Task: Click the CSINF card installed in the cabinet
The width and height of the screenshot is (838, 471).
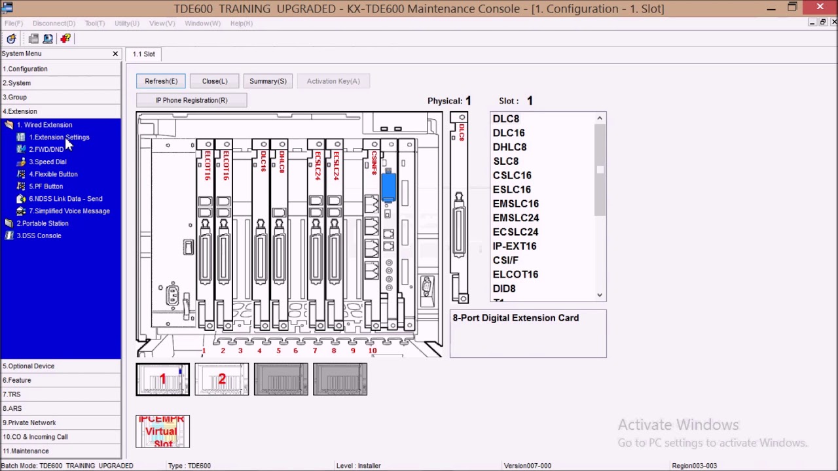Action: pos(373,235)
